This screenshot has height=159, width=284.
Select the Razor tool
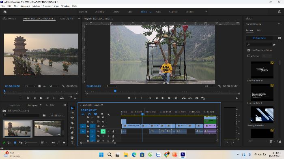click(72, 123)
